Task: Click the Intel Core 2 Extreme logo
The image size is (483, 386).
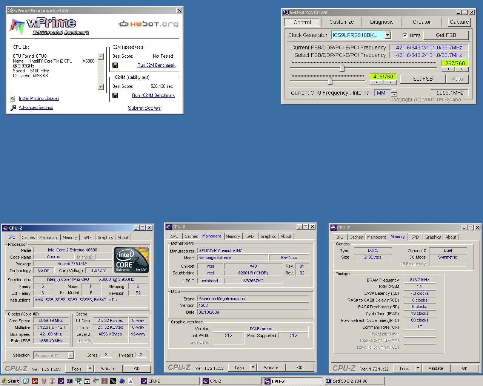Action: tap(132, 260)
